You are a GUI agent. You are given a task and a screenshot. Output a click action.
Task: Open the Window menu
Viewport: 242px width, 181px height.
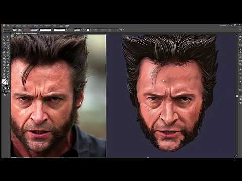(48, 26)
